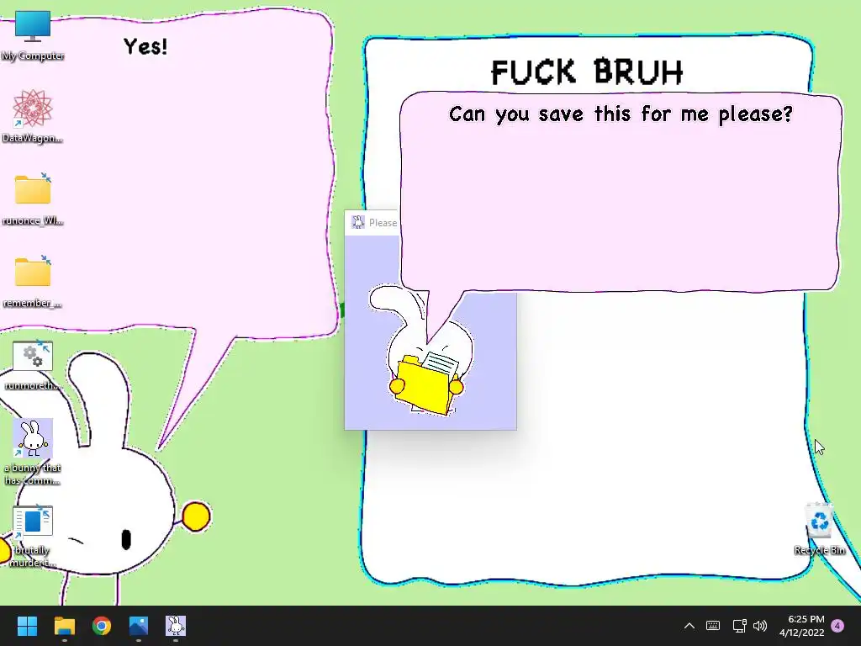Image resolution: width=861 pixels, height=646 pixels.
Task: Select the runmoreth... gears file icon
Action: (x=33, y=365)
